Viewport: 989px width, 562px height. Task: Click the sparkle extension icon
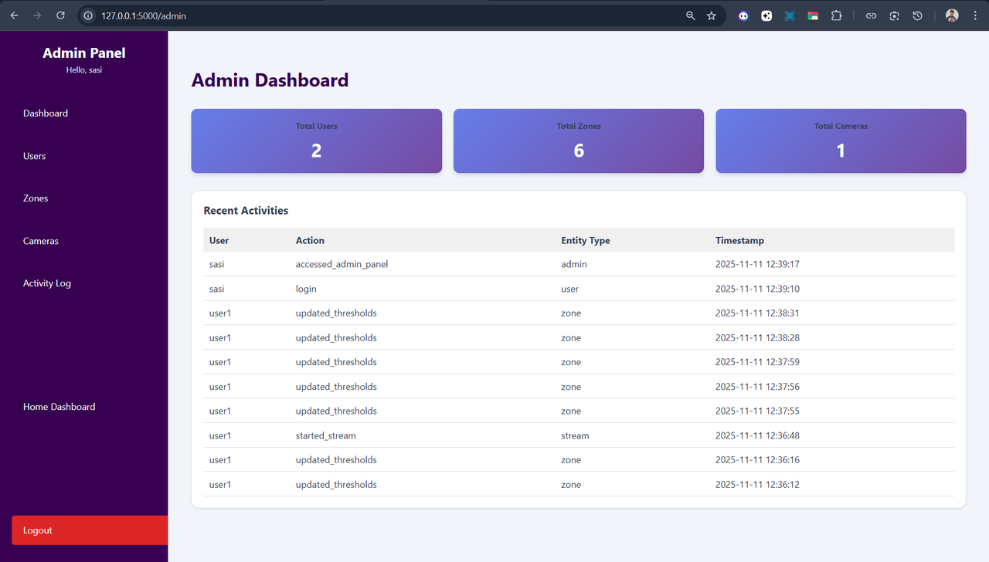[766, 15]
